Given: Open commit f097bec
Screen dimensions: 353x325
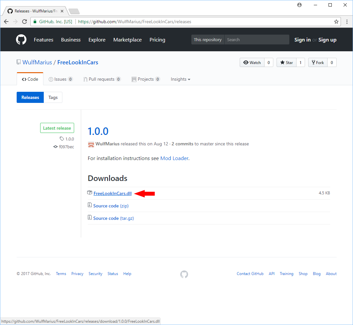Looking at the screenshot, I should click(x=66, y=147).
